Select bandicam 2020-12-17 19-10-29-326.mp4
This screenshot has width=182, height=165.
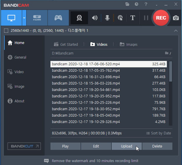[108, 122]
